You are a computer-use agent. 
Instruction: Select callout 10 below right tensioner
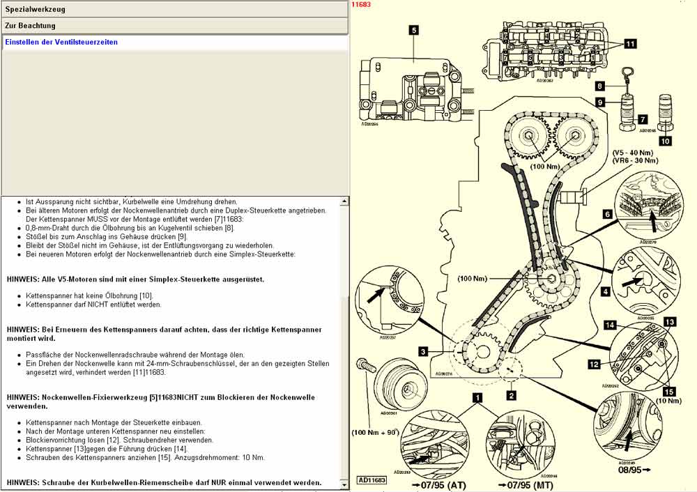point(665,141)
